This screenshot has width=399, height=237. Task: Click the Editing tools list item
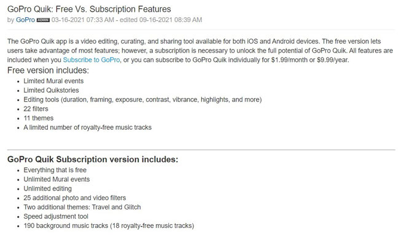pyautogui.click(x=142, y=100)
